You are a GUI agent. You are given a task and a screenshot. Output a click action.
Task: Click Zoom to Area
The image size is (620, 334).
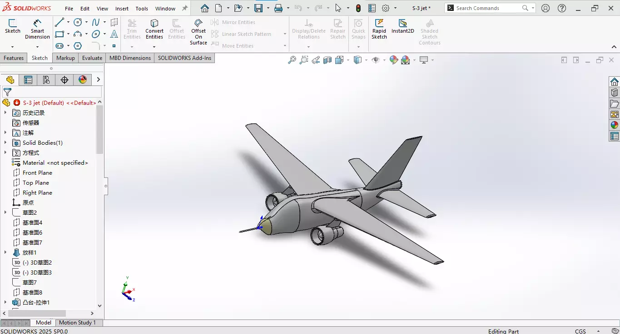click(x=304, y=60)
